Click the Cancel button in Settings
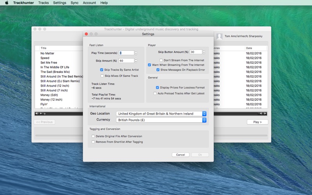Image resolution: width=312 pixels, height=195 pixels. click(x=181, y=154)
